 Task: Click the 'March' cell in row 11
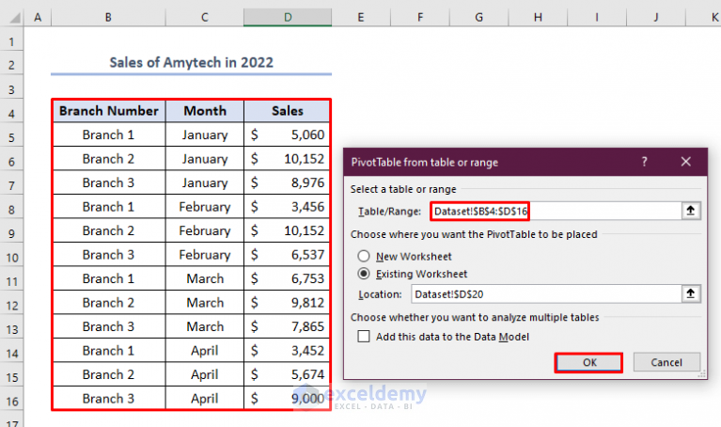click(x=205, y=278)
